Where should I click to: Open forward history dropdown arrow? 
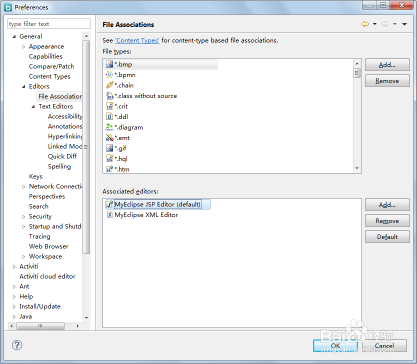(x=394, y=24)
